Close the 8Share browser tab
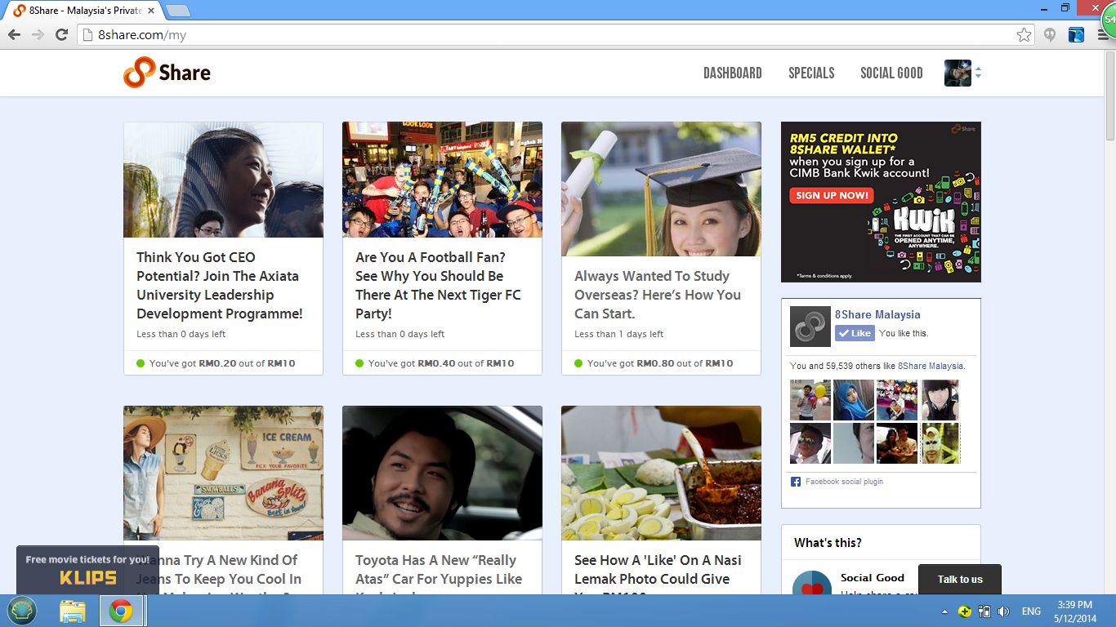The image size is (1116, 627). coord(151,11)
